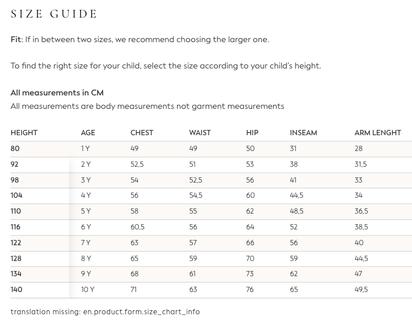
Task: Select the height 80 row label
Action: (15, 149)
